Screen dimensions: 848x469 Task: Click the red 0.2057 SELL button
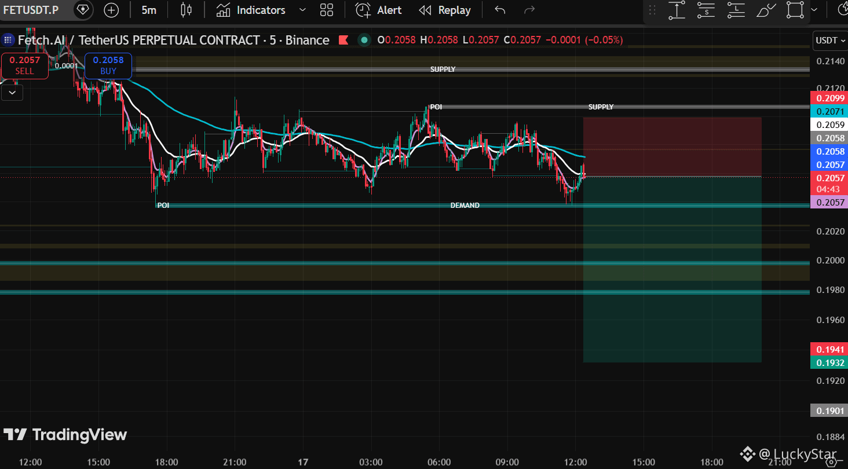[24, 65]
